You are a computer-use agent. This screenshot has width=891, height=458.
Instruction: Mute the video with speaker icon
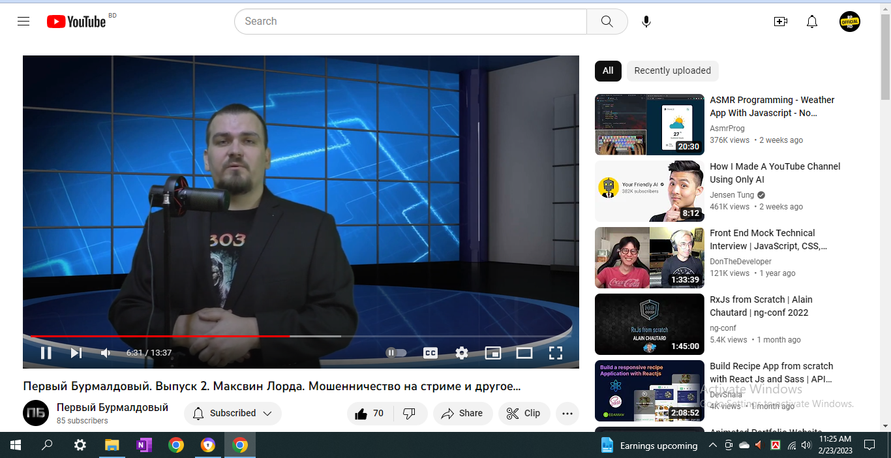pyautogui.click(x=106, y=353)
